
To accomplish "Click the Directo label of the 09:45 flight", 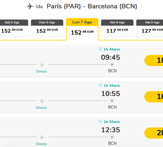I will [41, 71].
